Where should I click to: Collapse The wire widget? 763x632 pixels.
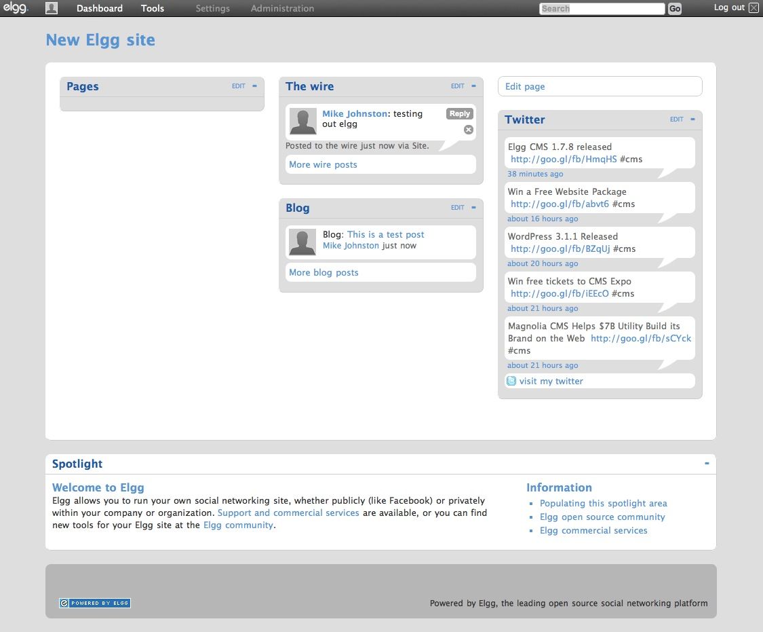point(473,86)
